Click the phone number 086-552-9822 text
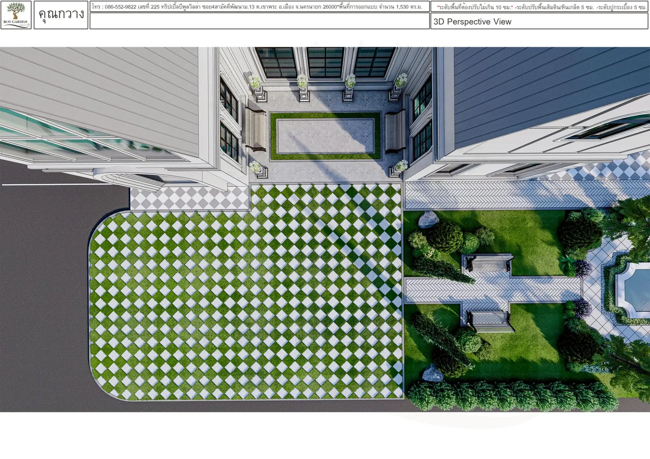 tap(121, 7)
